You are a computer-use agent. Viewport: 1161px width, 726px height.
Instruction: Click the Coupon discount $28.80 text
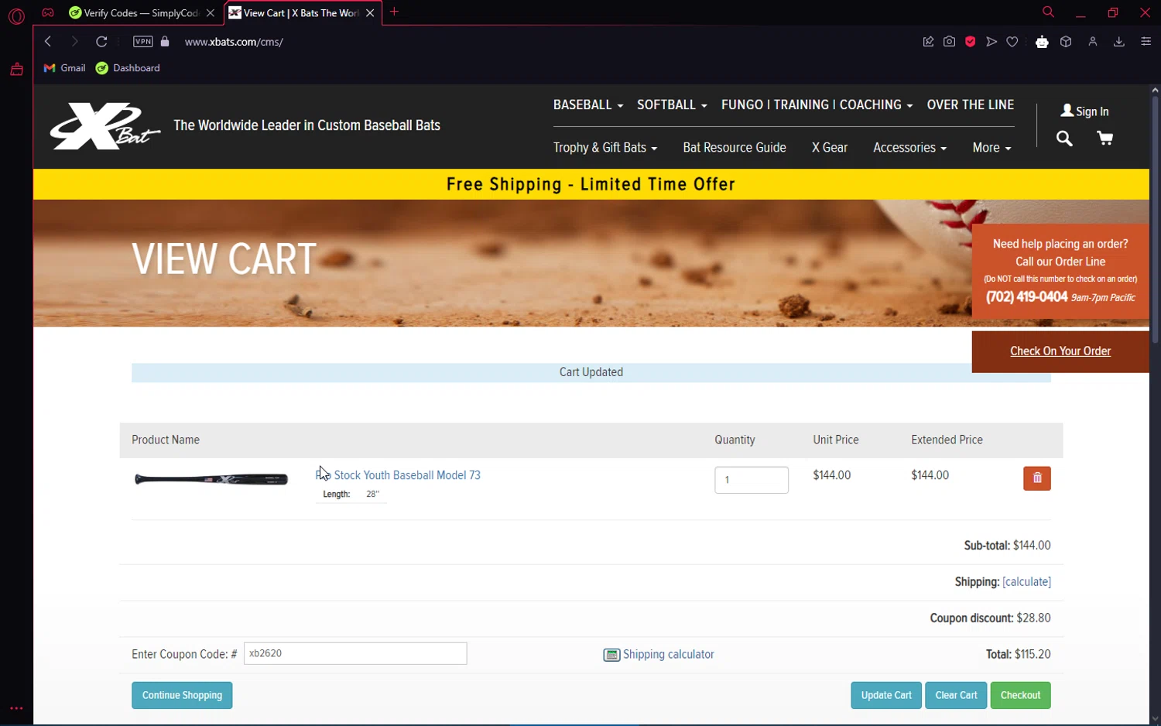(x=991, y=618)
